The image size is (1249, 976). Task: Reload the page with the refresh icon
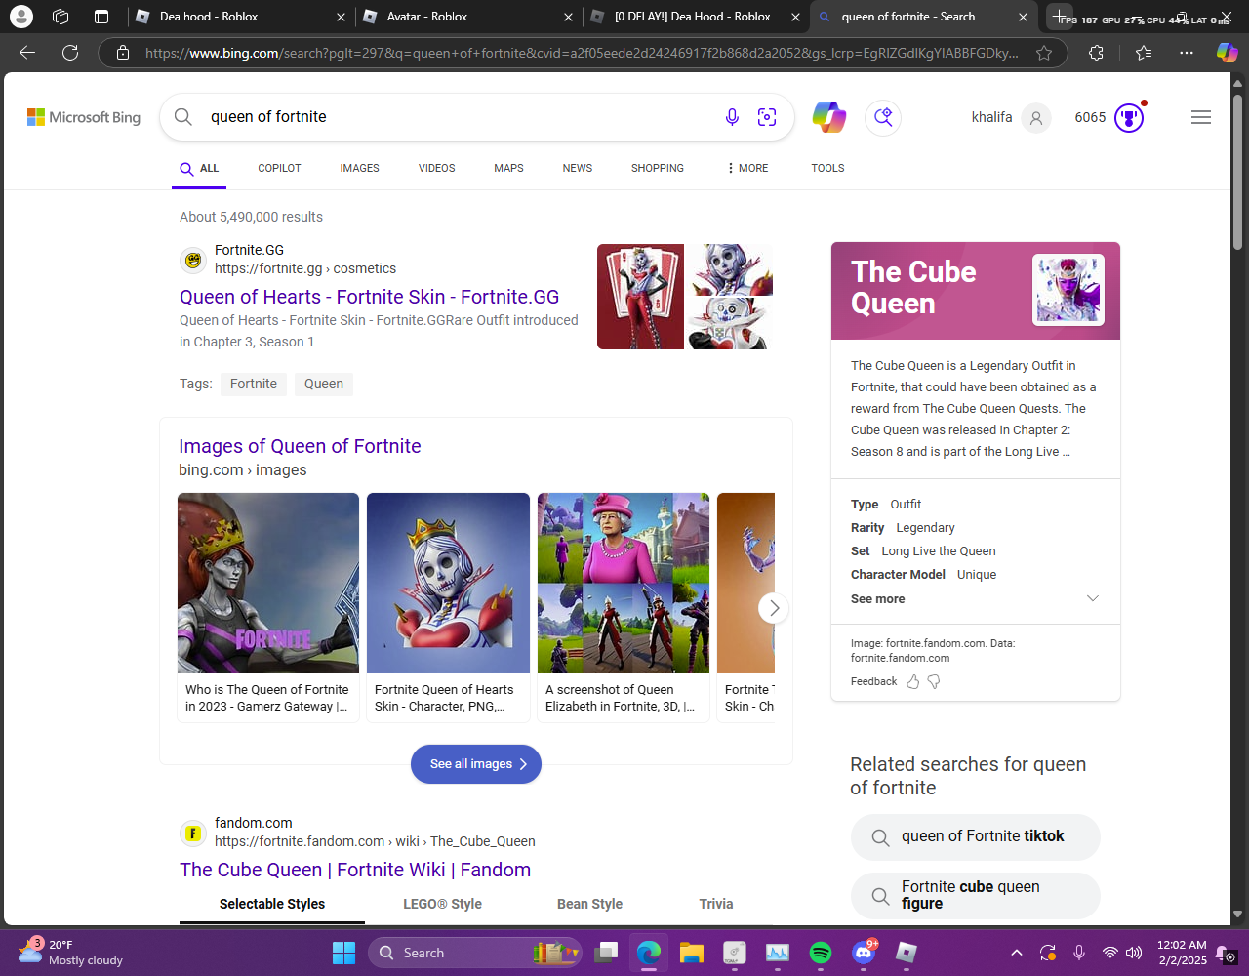[x=70, y=53]
